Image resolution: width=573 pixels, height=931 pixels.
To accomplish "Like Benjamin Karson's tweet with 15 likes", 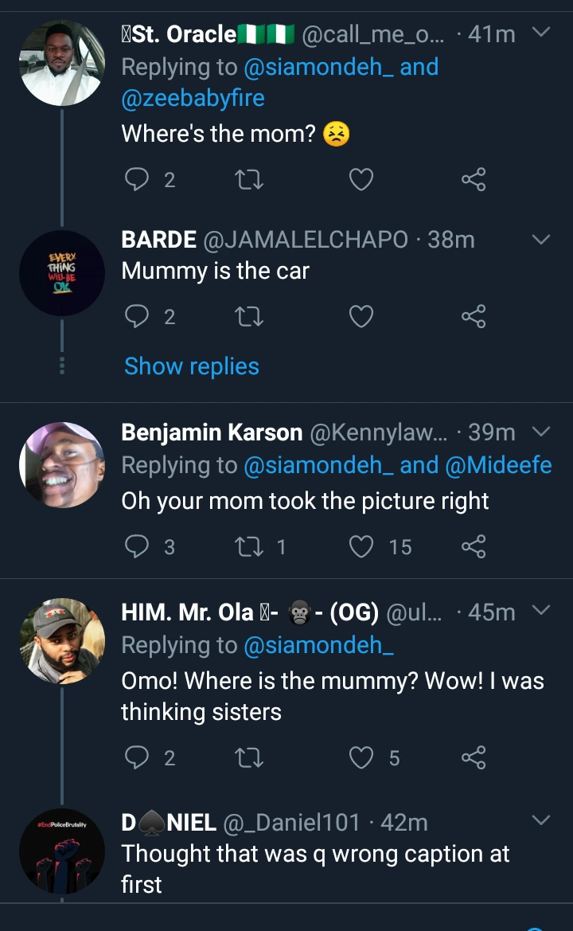I will [x=361, y=546].
